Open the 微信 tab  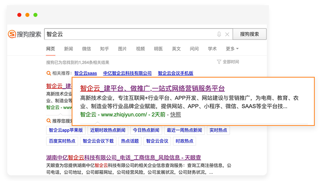tap(87, 49)
